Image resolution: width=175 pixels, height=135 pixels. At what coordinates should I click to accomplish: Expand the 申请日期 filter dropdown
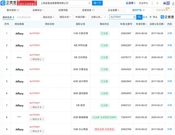(81, 17)
